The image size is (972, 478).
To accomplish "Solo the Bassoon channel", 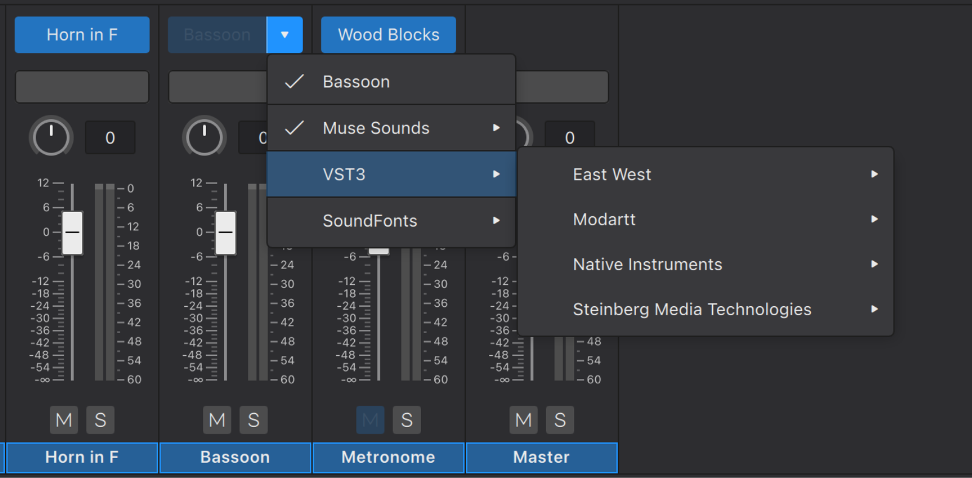I will tap(253, 420).
